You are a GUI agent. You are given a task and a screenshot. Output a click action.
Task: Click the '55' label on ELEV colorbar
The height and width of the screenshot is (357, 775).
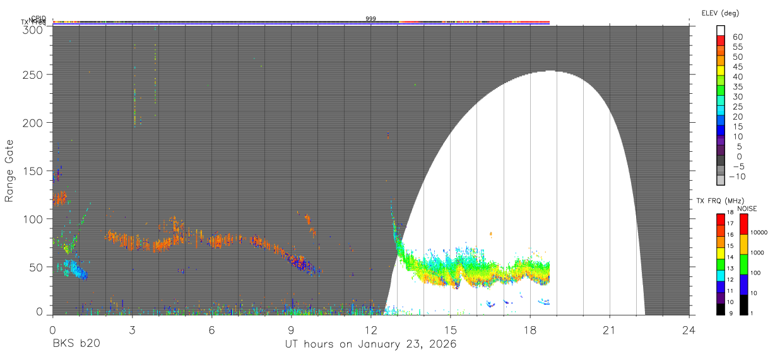click(737, 47)
